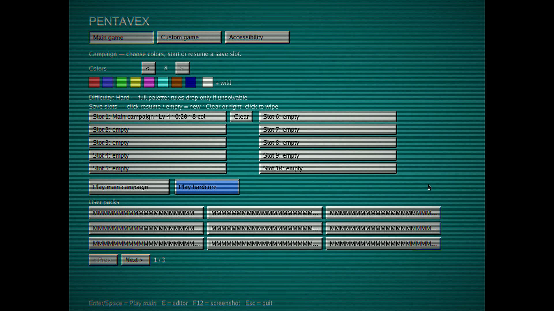Click the Enter/Space = Play main hint
The width and height of the screenshot is (554, 311).
pyautogui.click(x=123, y=303)
